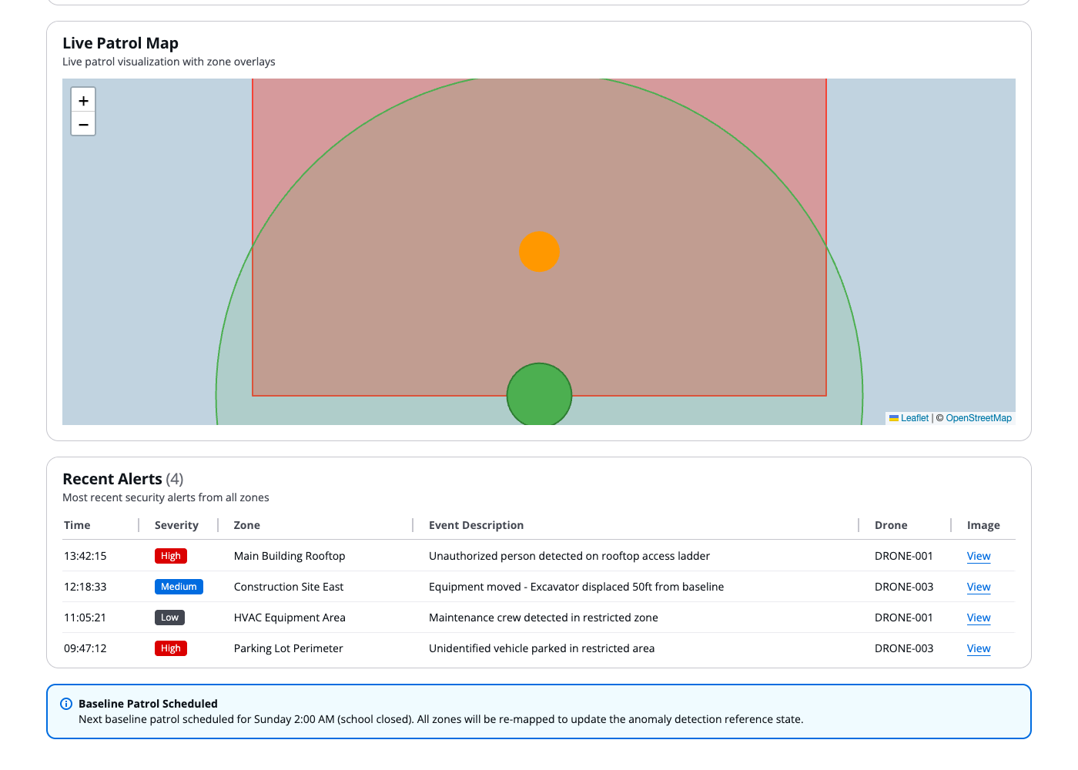Zoom out on the Live Patrol Map
1078x770 pixels.
(x=83, y=124)
